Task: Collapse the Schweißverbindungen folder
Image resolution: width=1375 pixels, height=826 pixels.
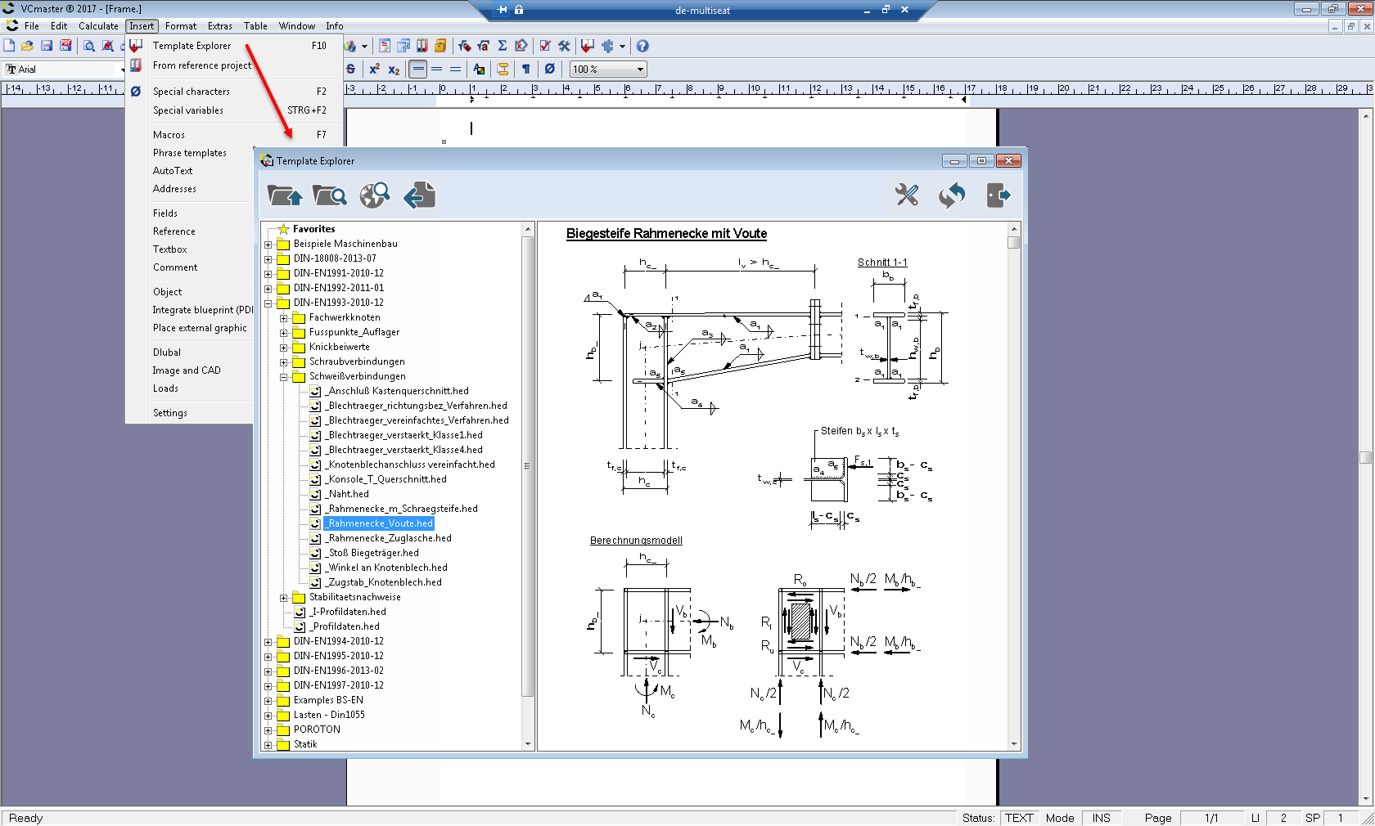Action: pos(283,377)
